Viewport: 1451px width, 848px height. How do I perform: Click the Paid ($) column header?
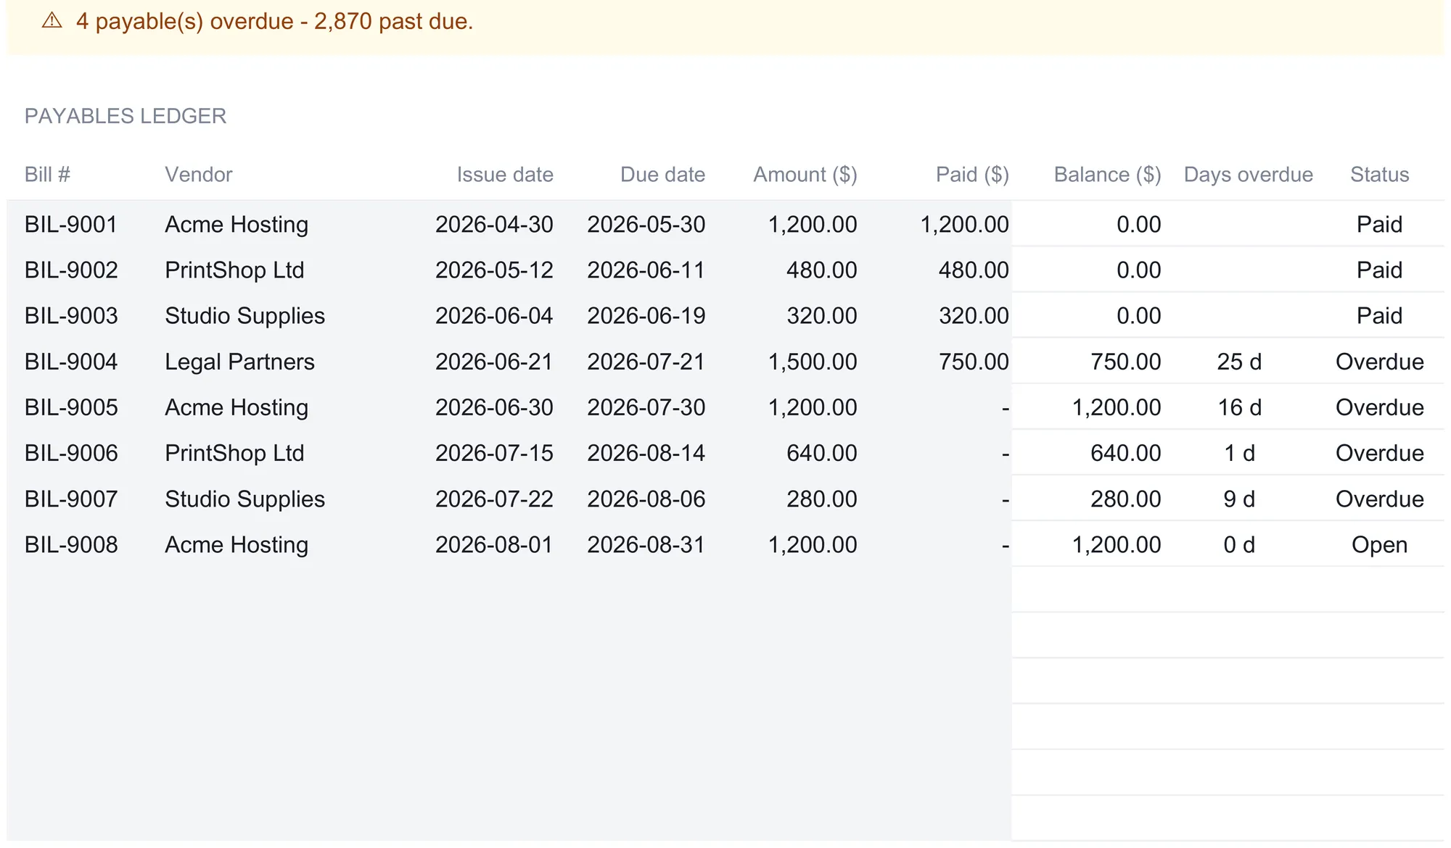pos(972,175)
